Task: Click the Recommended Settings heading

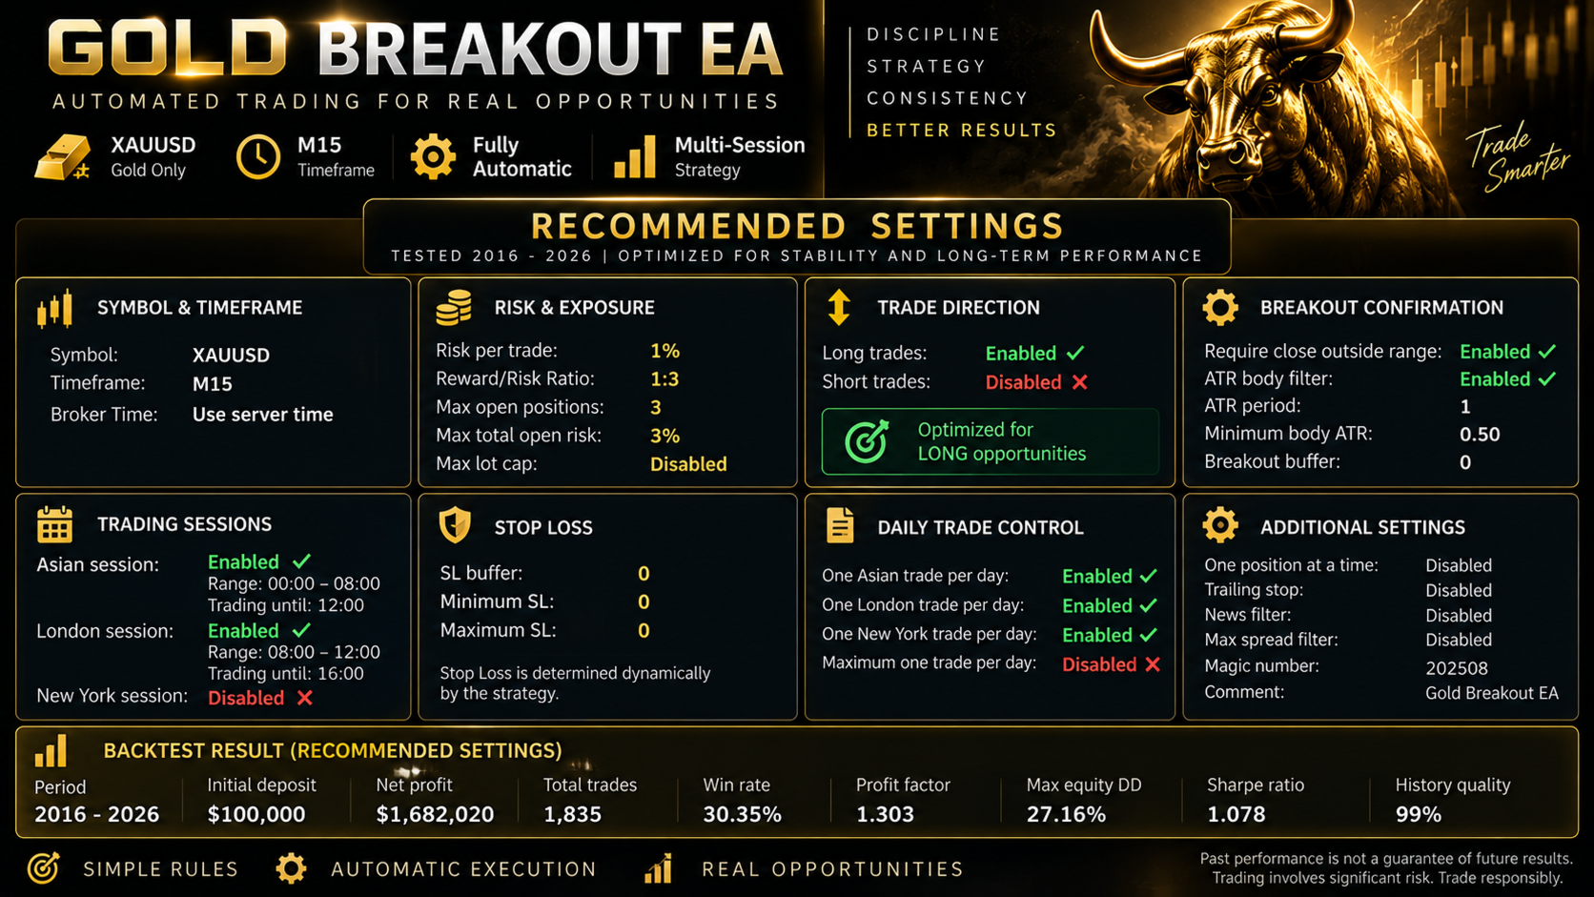Action: [x=797, y=227]
